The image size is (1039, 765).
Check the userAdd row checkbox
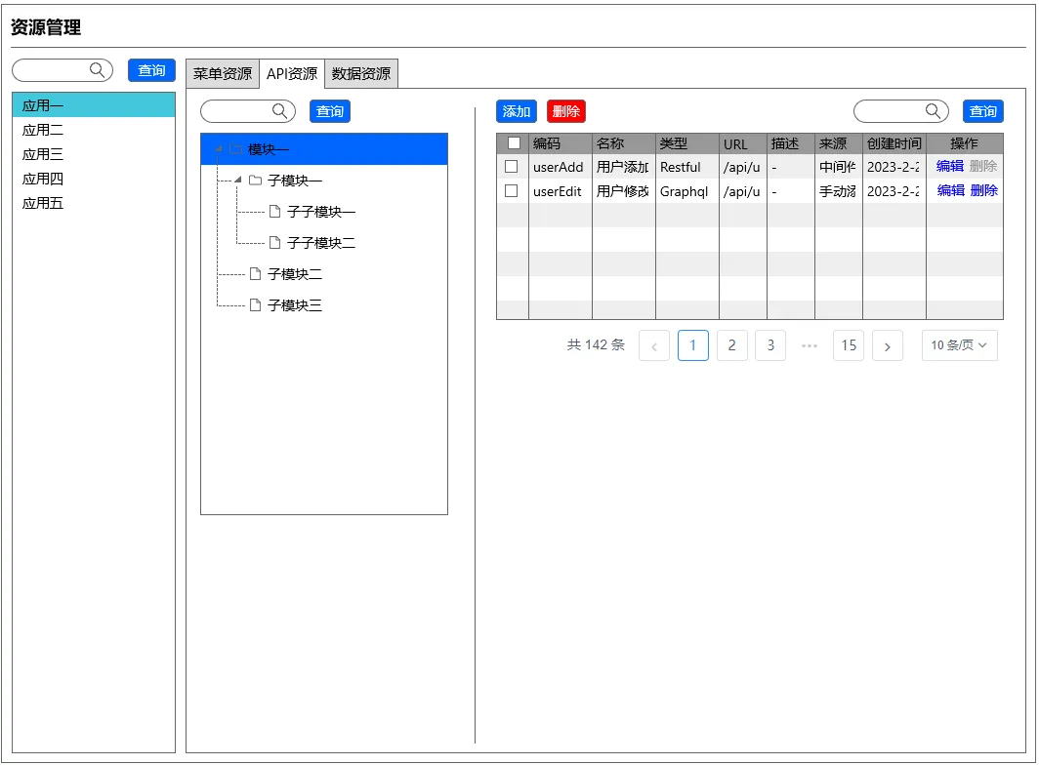point(511,166)
